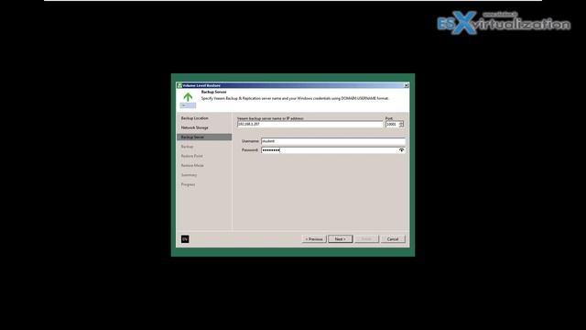Select the Summary step
This screenshot has width=586, height=330.
tap(190, 175)
